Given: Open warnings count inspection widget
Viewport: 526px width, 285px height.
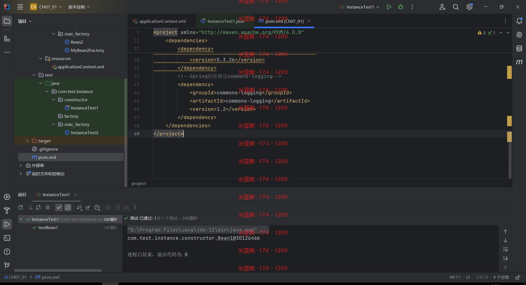Looking at the screenshot, I should point(482,33).
